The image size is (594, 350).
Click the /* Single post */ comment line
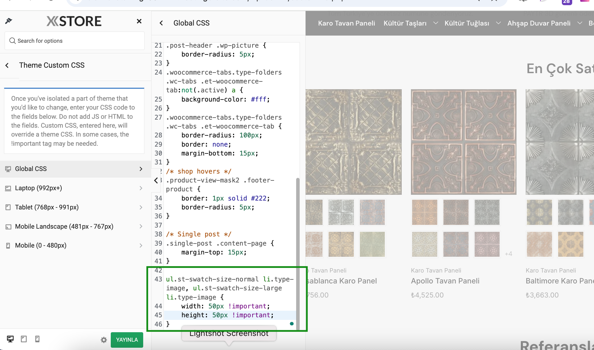[199, 234]
